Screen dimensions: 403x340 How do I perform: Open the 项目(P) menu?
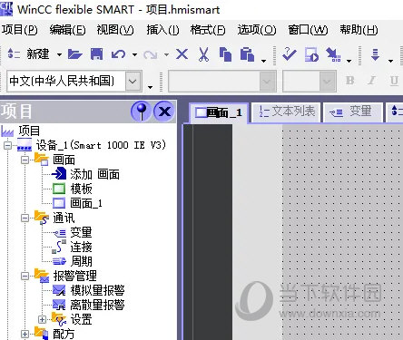coord(20,30)
